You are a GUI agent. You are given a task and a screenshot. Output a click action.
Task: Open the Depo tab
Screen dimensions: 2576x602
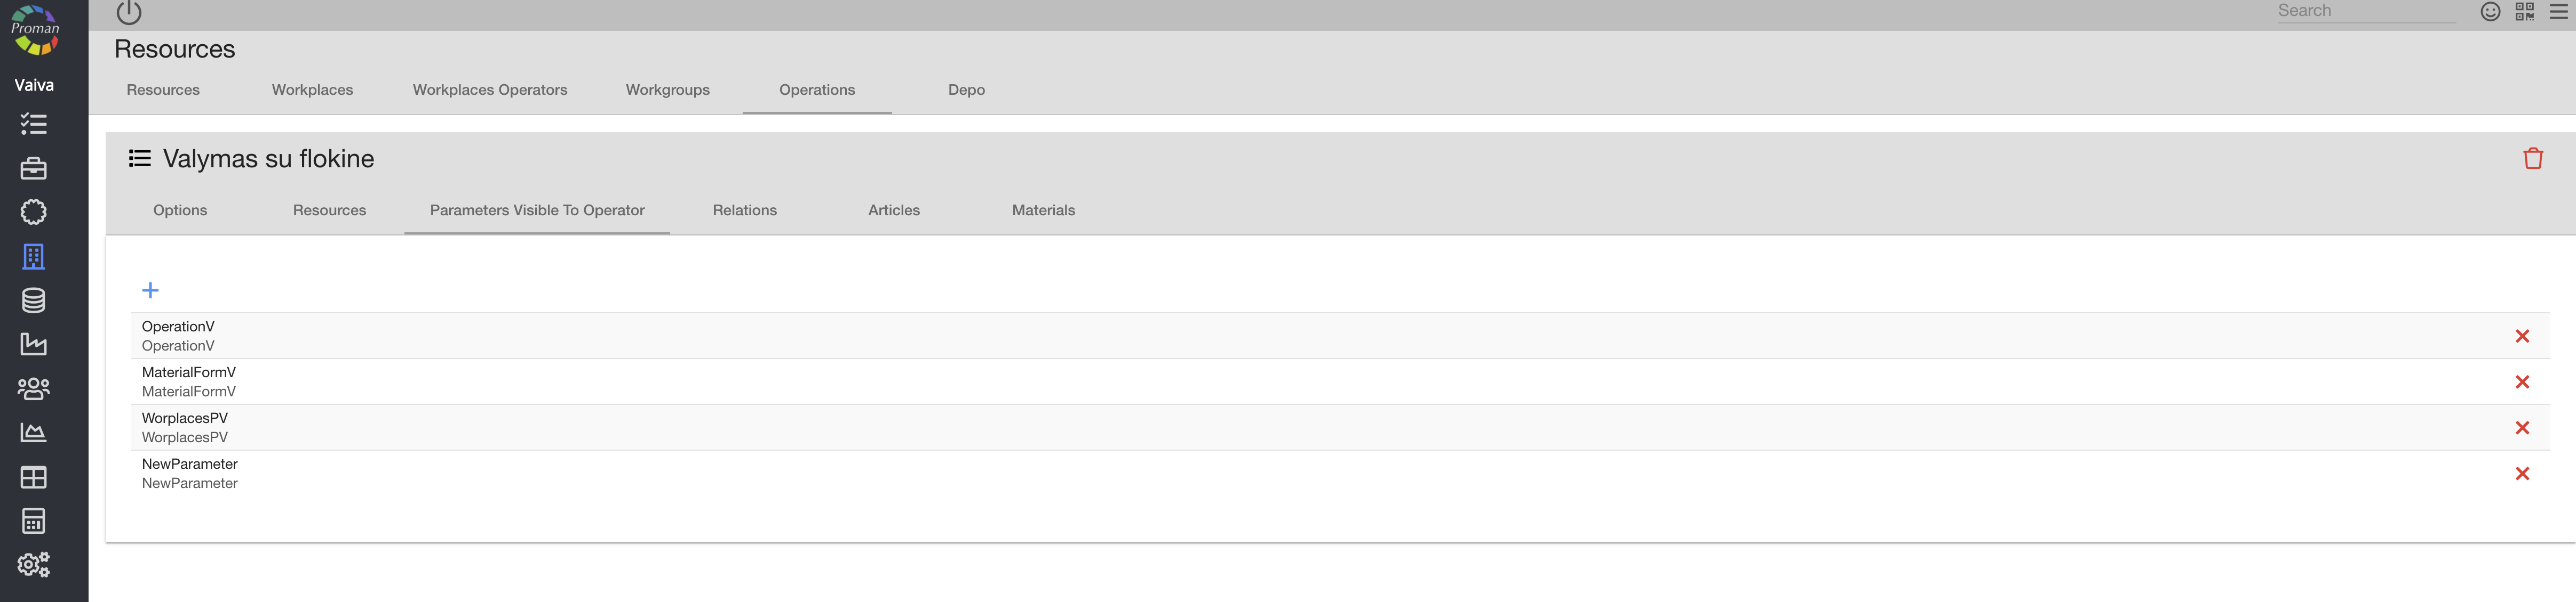(x=966, y=90)
